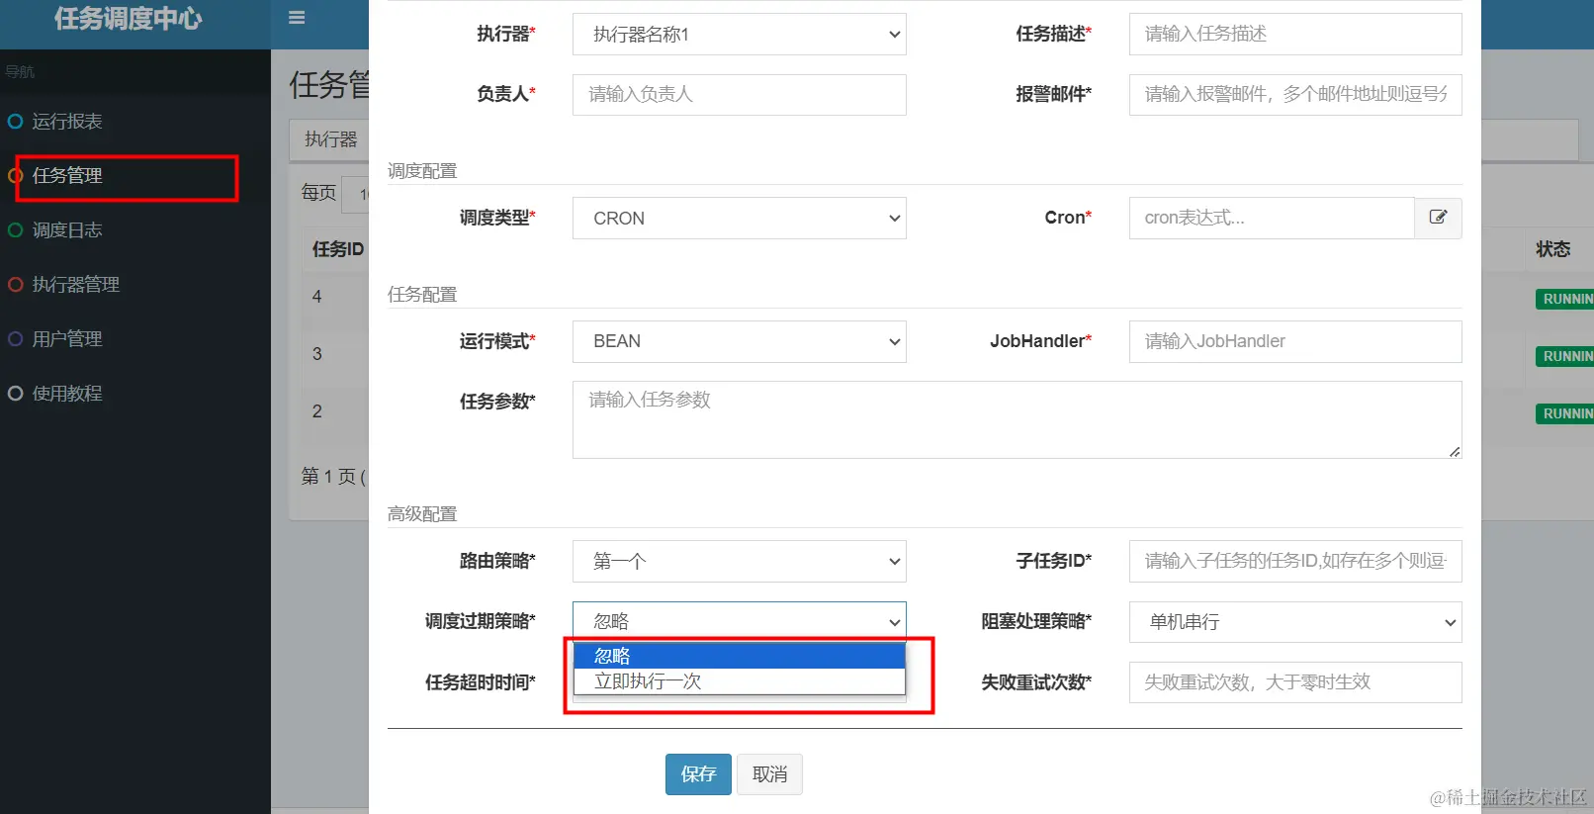Click task ID 4 cell
This screenshot has height=814, width=1594.
tap(316, 297)
